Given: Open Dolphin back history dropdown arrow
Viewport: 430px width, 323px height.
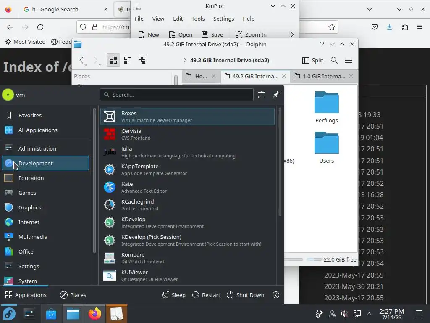Looking at the screenshot, I should (86, 64).
